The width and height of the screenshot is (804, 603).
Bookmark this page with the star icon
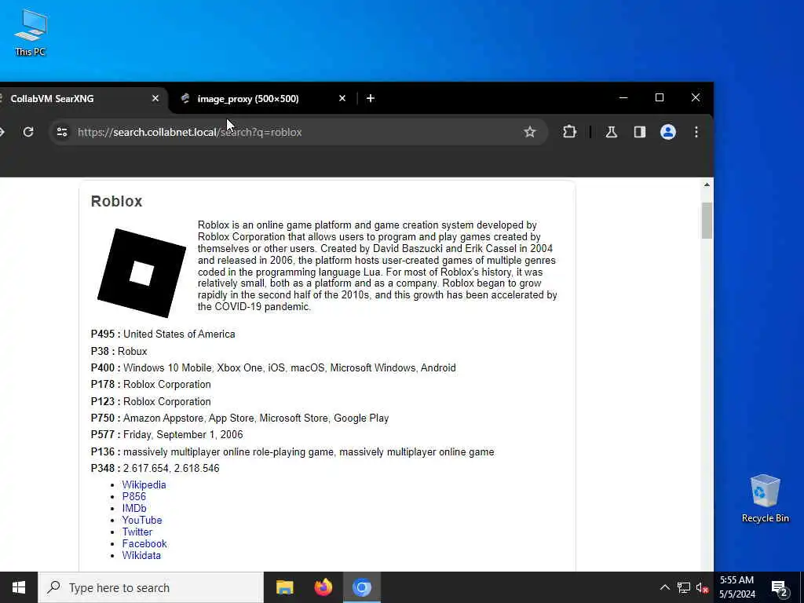(x=530, y=132)
